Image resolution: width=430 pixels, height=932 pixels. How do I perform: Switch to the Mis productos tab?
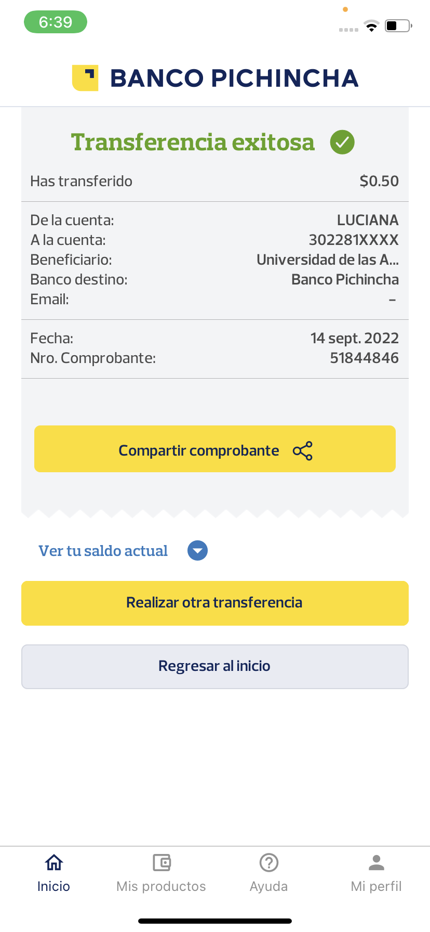[162, 886]
